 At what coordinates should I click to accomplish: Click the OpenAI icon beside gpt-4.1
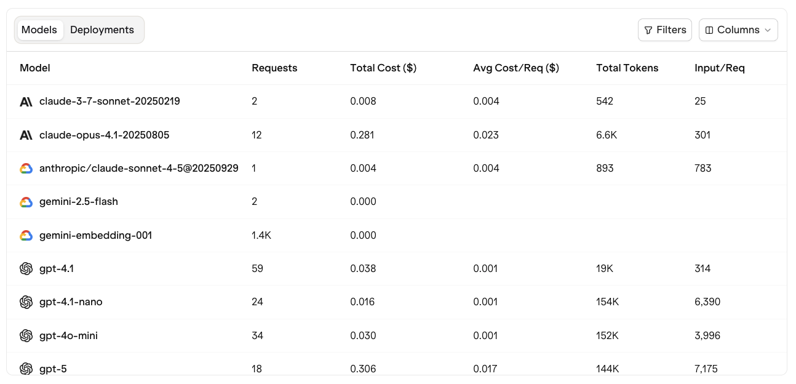[26, 268]
